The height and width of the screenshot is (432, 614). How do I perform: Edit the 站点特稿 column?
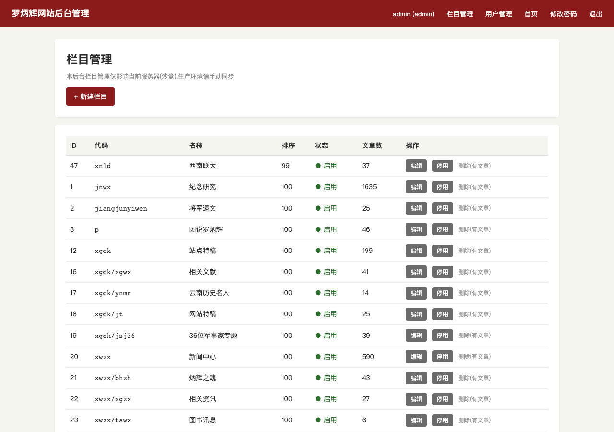[416, 251]
